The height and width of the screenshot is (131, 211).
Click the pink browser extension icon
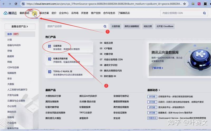[x=199, y=4]
